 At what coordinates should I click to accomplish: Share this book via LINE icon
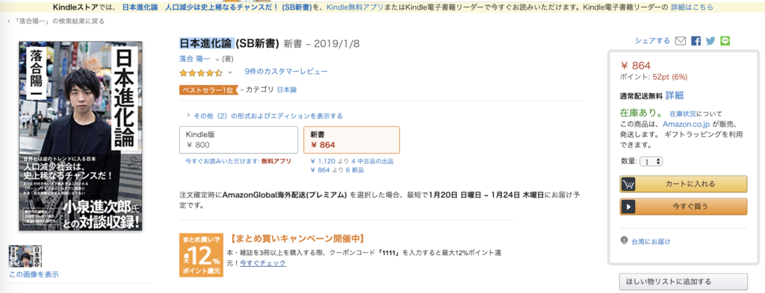(725, 41)
